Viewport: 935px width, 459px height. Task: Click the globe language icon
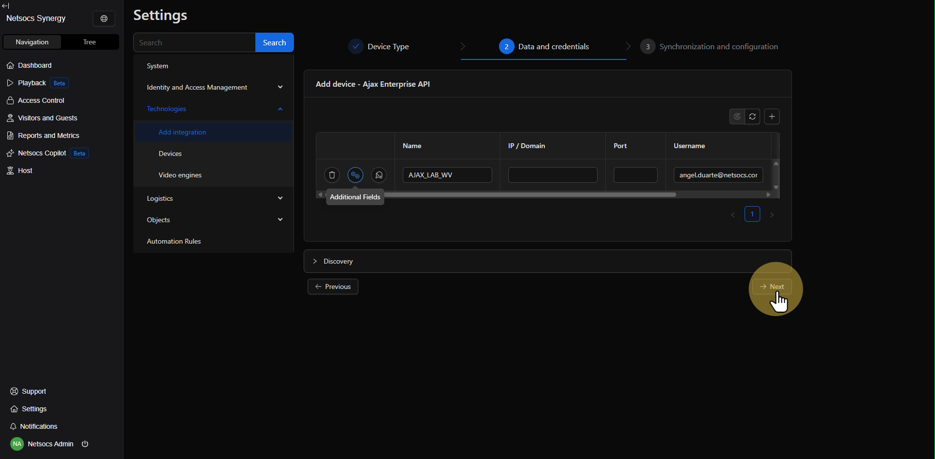click(104, 19)
